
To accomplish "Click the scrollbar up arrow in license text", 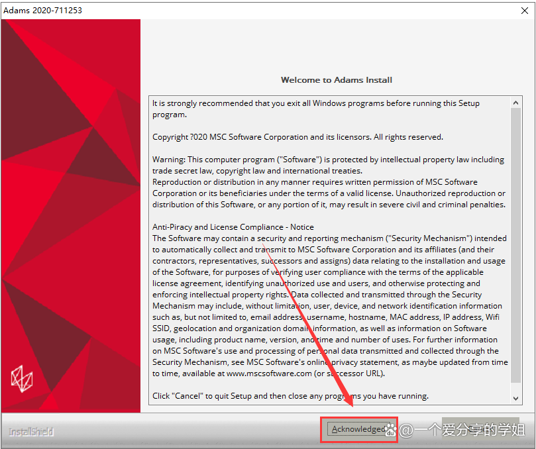I will point(516,103).
